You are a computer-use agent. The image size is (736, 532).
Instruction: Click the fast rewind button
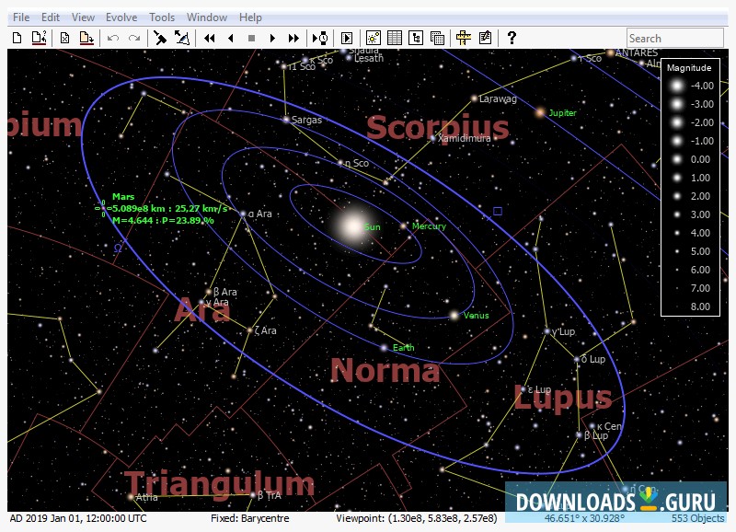210,38
